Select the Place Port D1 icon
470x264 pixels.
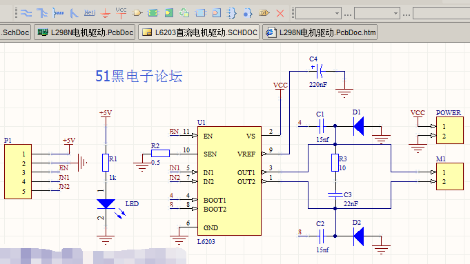(264, 13)
